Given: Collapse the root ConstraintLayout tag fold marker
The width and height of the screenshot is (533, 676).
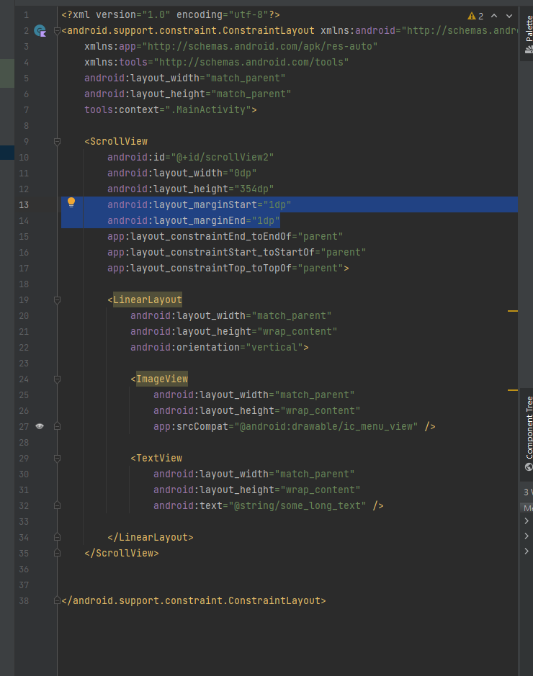Looking at the screenshot, I should pos(57,31).
